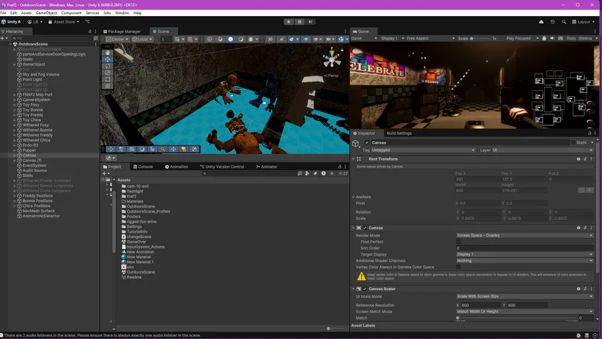Viewport: 602px width, 339px height.
Task: Click the Pause button
Action: click(300, 22)
